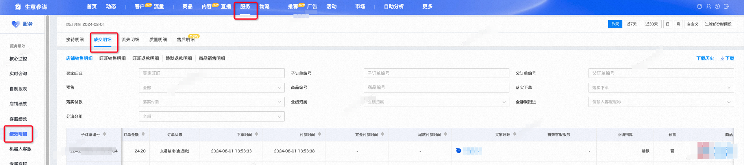The image size is (744, 165).
Task: Switch to 售后明细 tab
Action: tap(186, 40)
